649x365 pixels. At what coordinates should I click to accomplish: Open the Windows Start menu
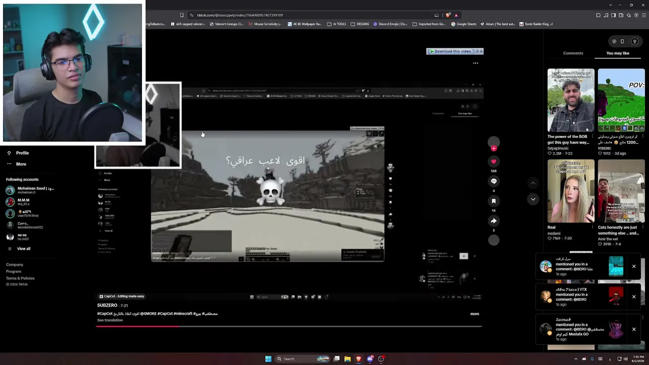tap(268, 359)
